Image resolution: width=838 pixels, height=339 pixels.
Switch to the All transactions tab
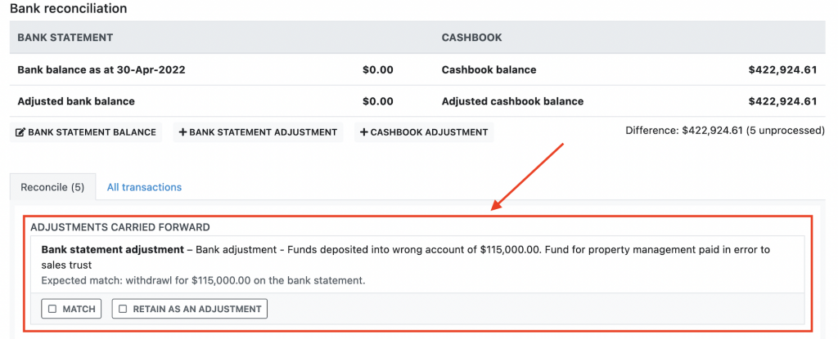(144, 187)
